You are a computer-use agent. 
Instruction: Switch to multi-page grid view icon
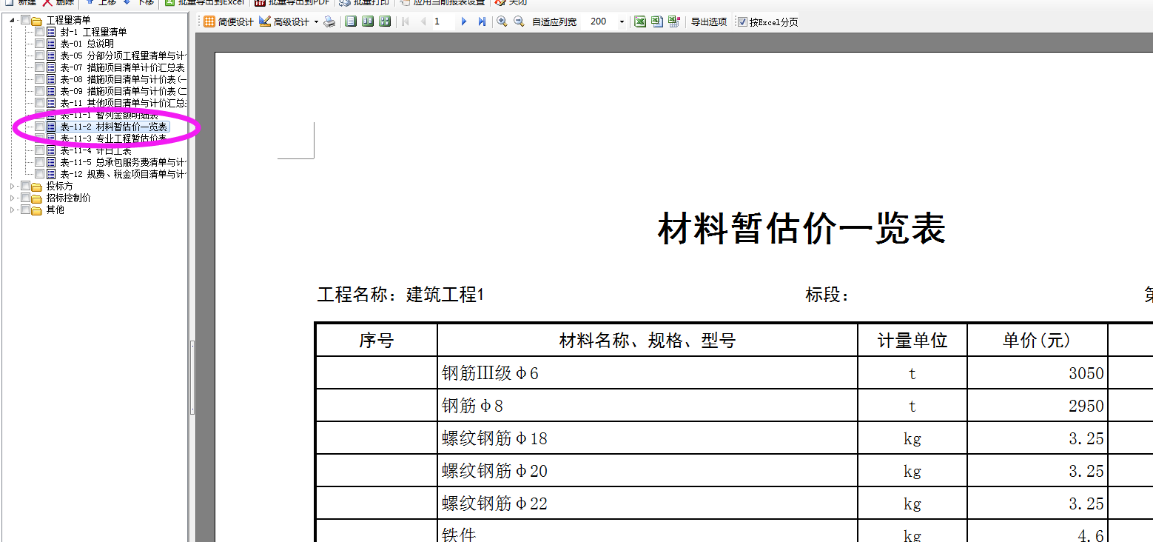click(385, 21)
